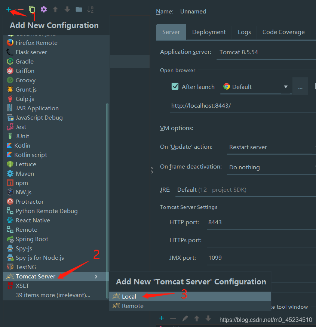Choose JavaScript Debug configuration

(x=55, y=118)
